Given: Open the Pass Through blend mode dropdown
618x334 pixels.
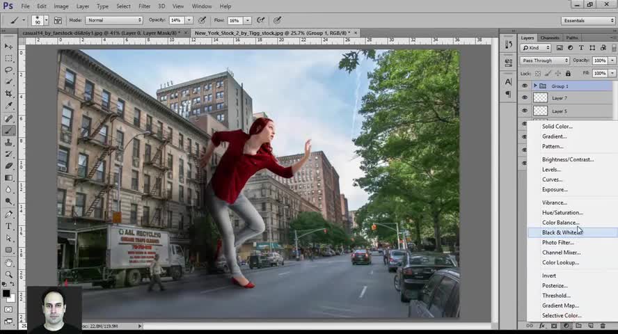Looking at the screenshot, I should pyautogui.click(x=546, y=61).
